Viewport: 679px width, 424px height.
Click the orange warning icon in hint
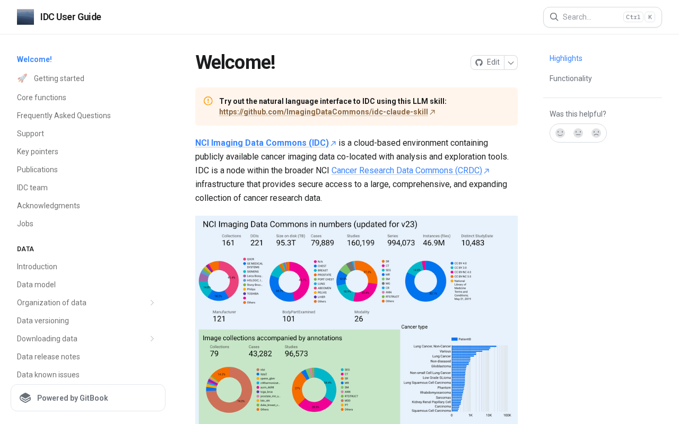click(x=208, y=101)
